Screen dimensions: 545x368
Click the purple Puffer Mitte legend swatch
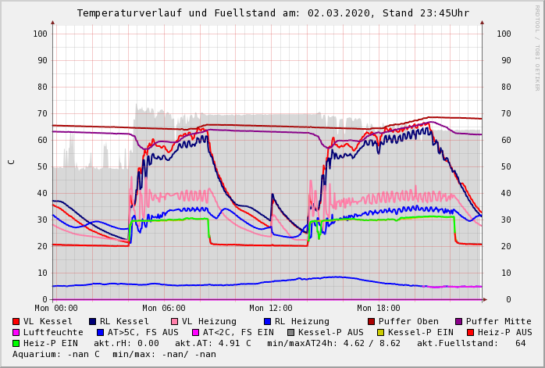point(459,321)
